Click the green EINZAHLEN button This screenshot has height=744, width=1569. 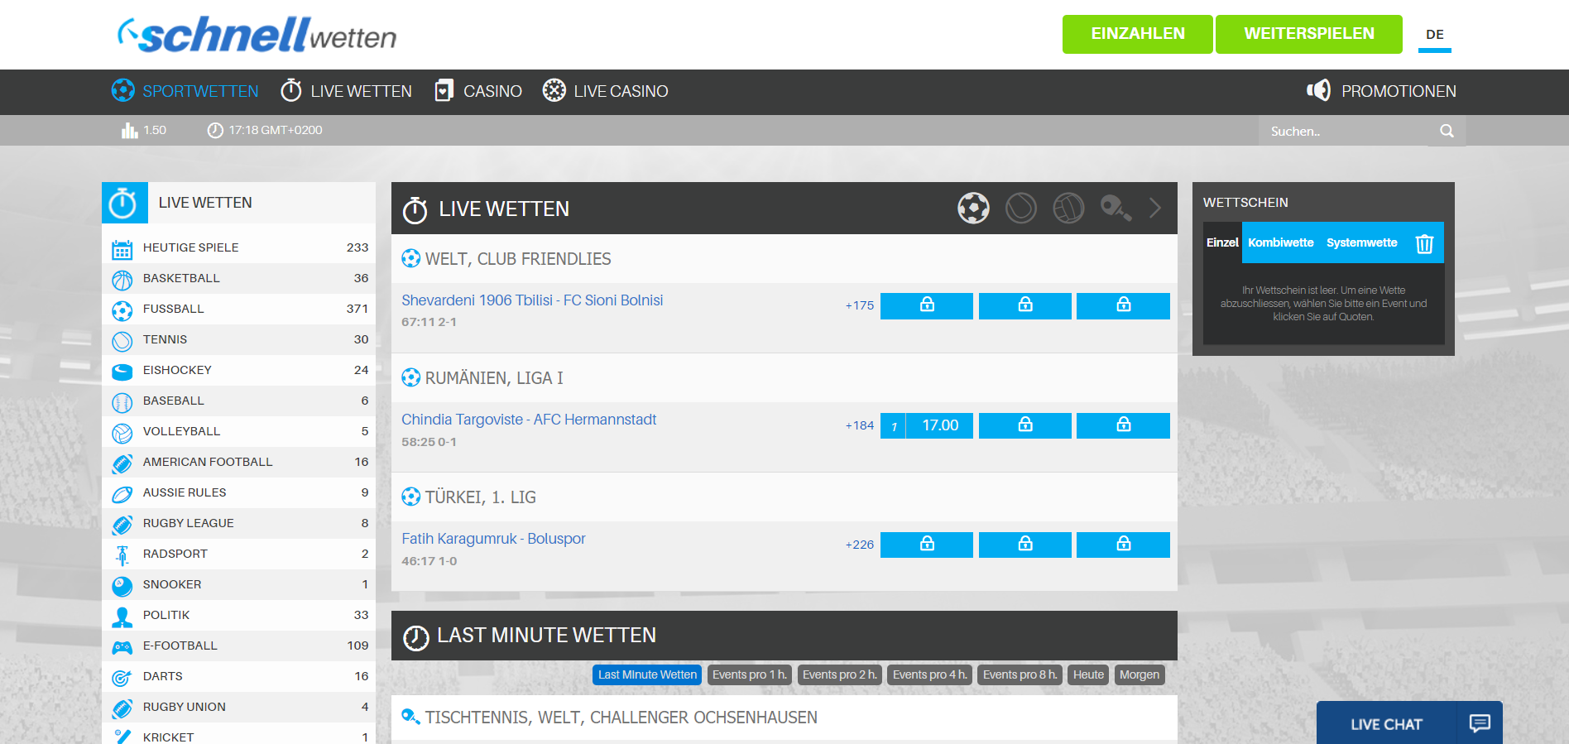coord(1137,34)
